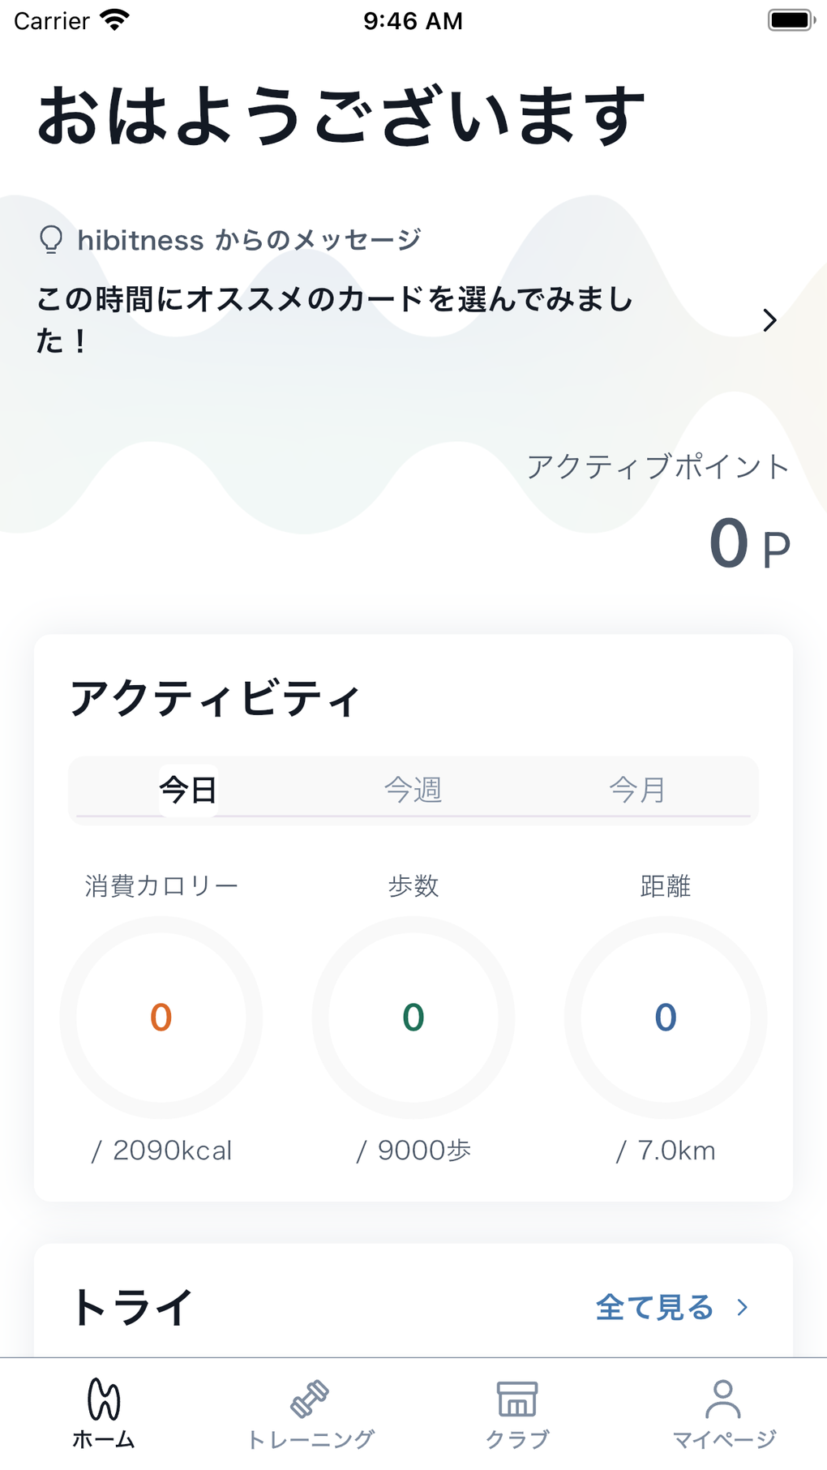Tap the chevron next to 全て見る

pyautogui.click(x=742, y=1307)
